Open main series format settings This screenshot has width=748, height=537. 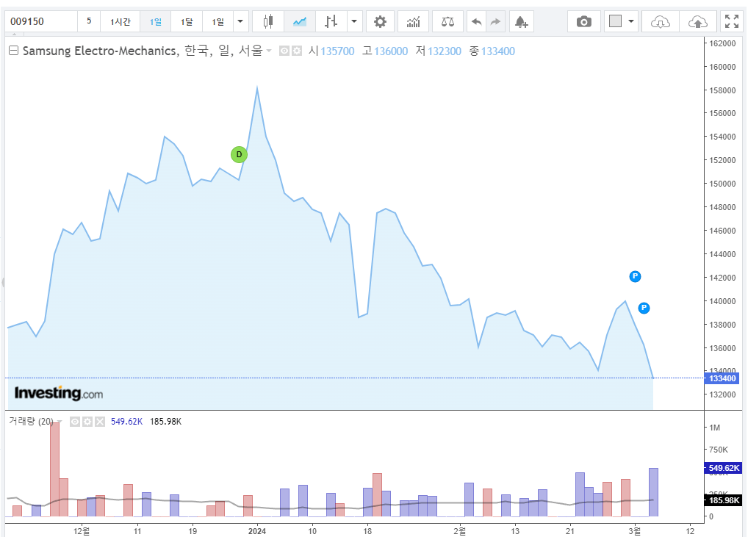coord(297,51)
